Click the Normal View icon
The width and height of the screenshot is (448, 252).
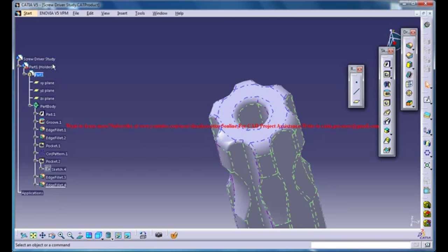pos(80,236)
